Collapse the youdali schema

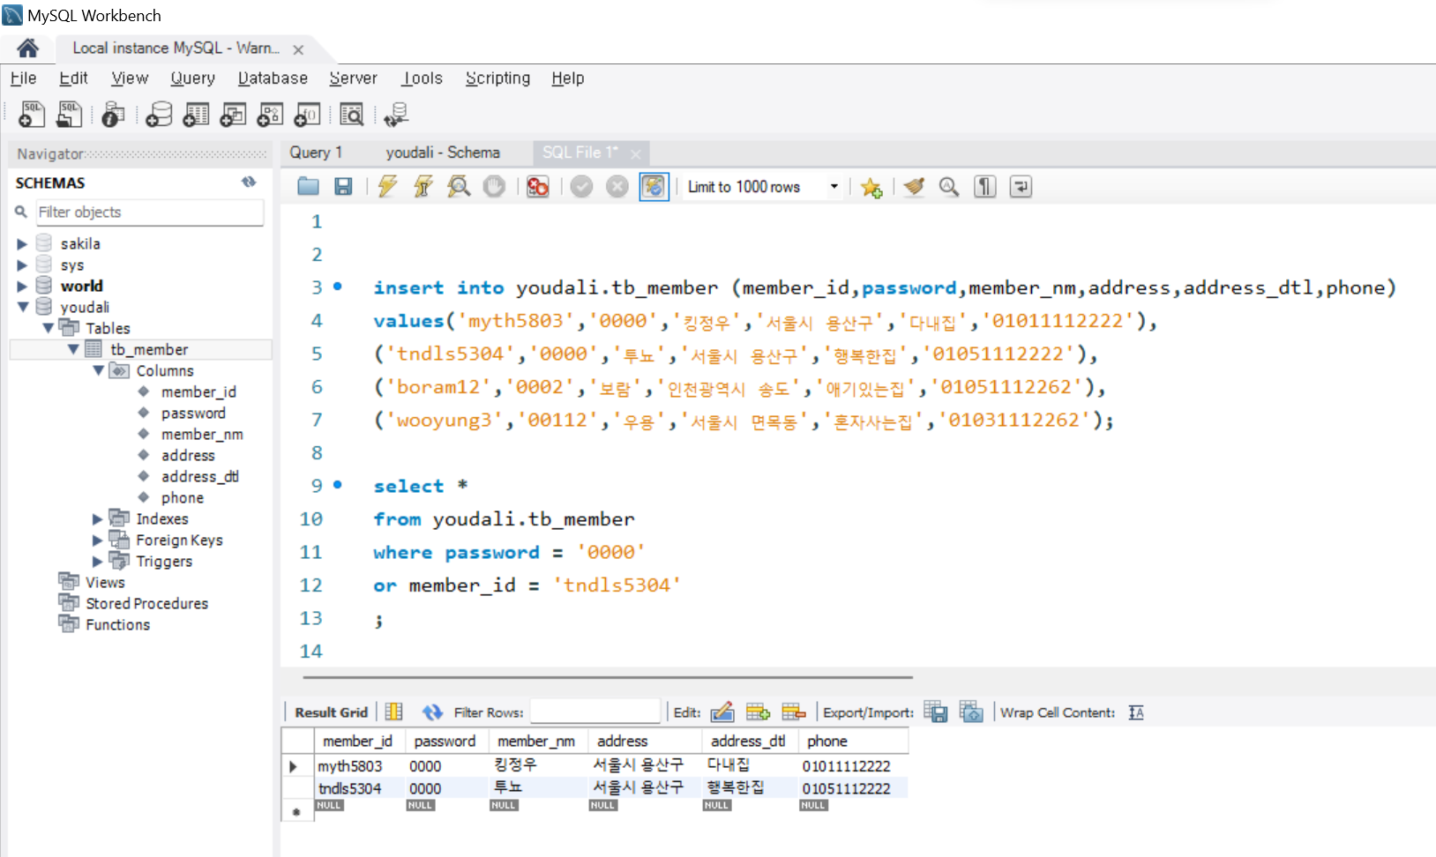click(22, 307)
